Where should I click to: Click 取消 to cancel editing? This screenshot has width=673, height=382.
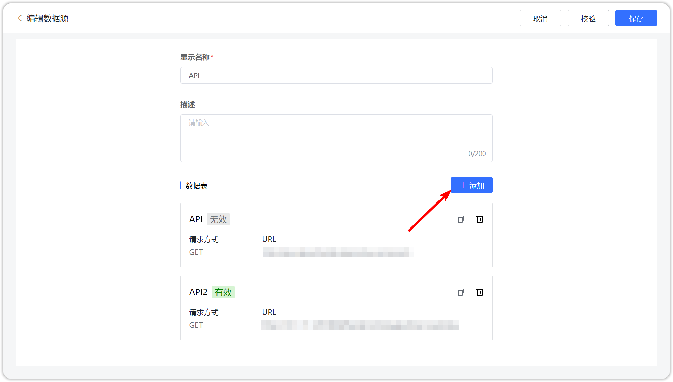[540, 18]
